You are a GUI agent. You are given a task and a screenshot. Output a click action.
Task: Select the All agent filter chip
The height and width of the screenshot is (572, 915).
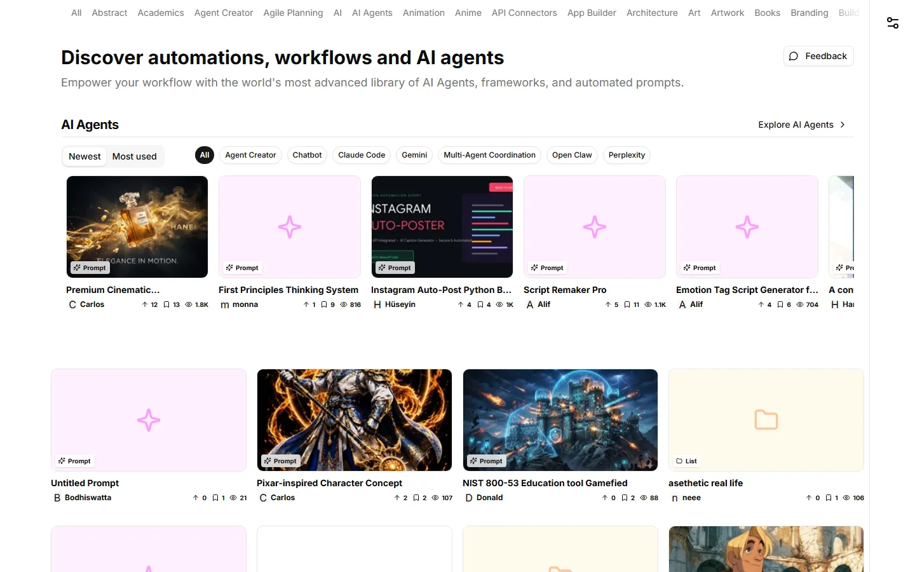point(205,155)
